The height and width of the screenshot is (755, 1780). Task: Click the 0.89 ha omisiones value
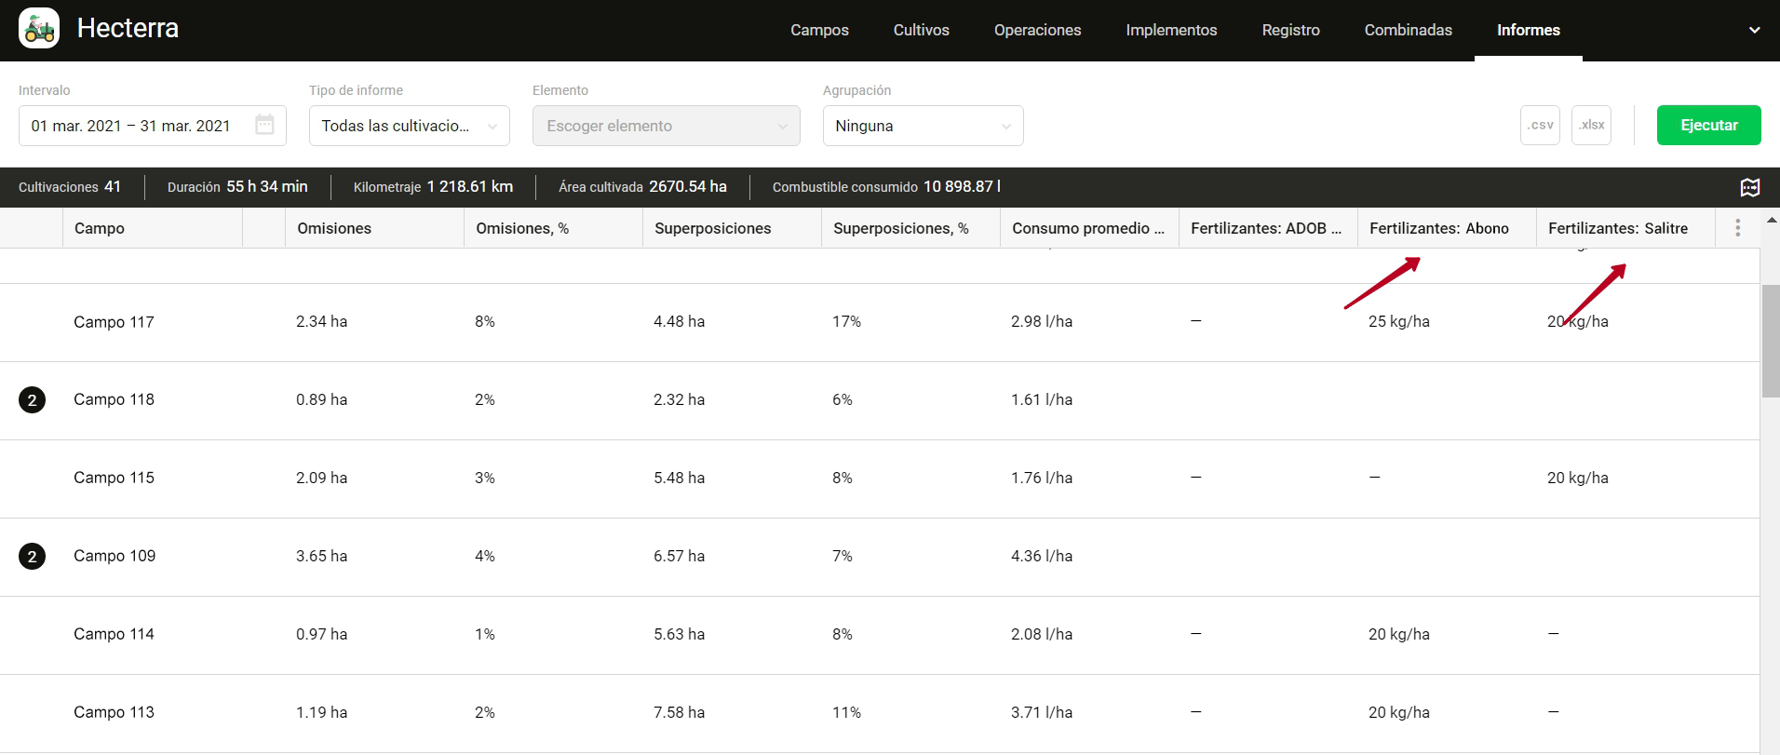click(x=321, y=399)
